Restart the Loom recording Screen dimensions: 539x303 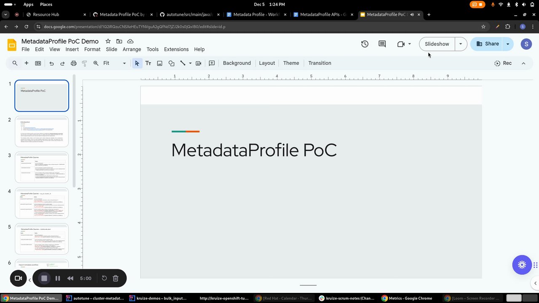tap(104, 278)
